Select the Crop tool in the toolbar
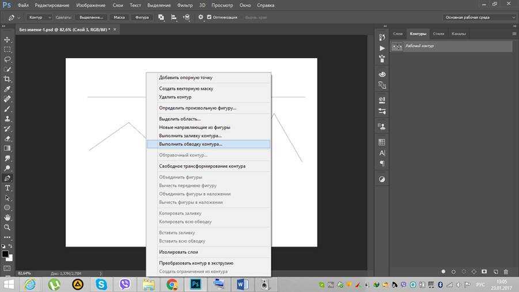The image size is (519, 292). pyautogui.click(x=7, y=79)
